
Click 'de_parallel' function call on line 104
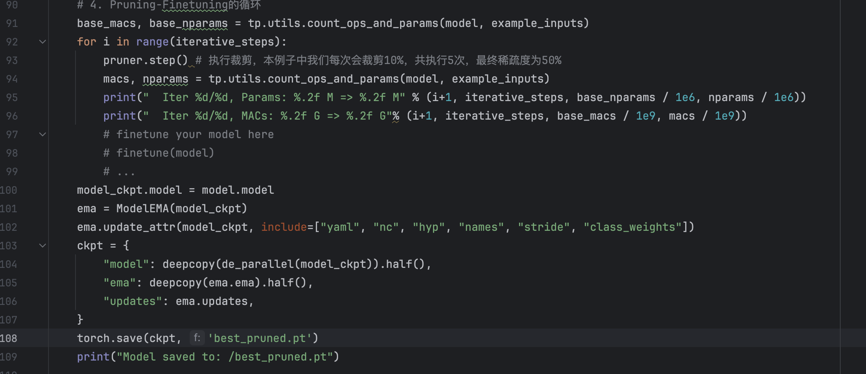[x=257, y=264]
